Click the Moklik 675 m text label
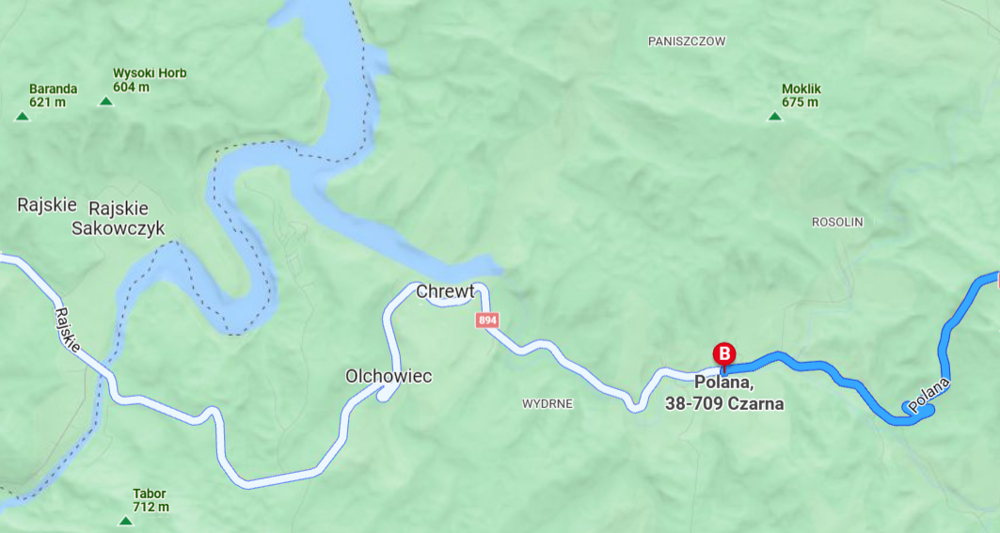Screen dimensions: 1000x533 pyautogui.click(x=801, y=96)
